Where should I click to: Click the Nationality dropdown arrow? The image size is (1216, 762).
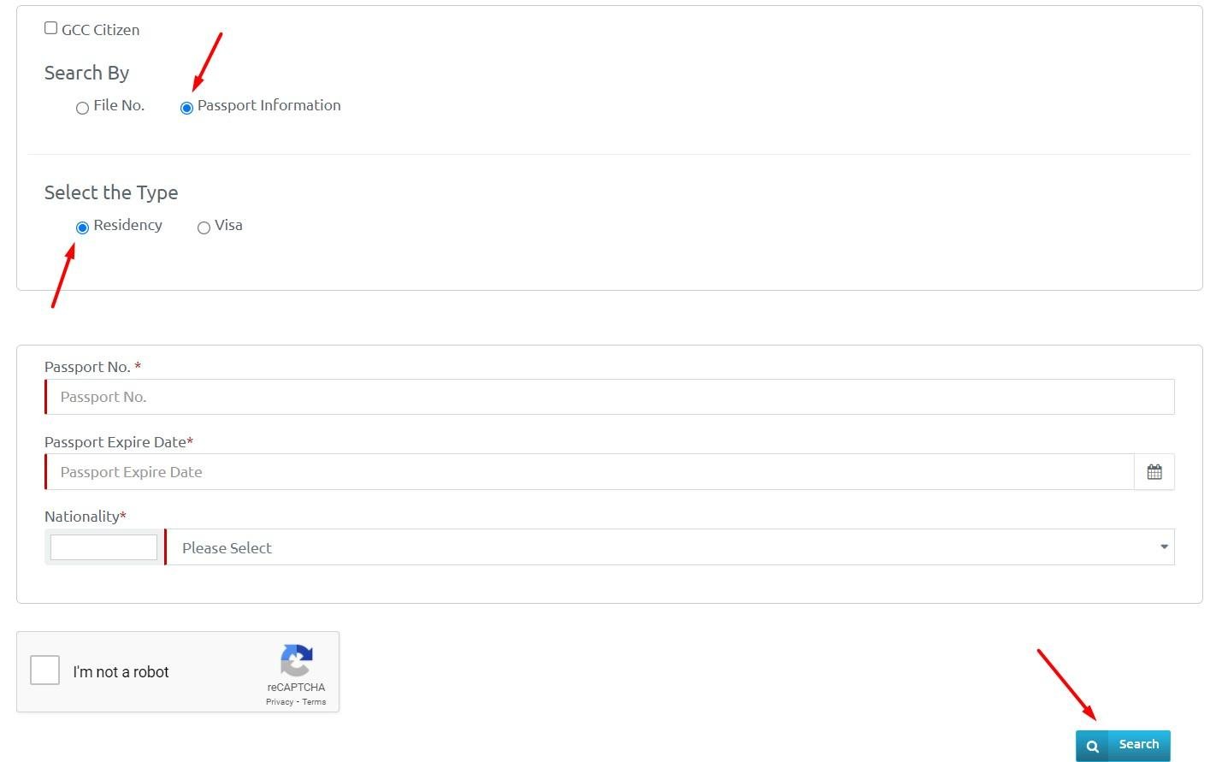[x=1164, y=547]
